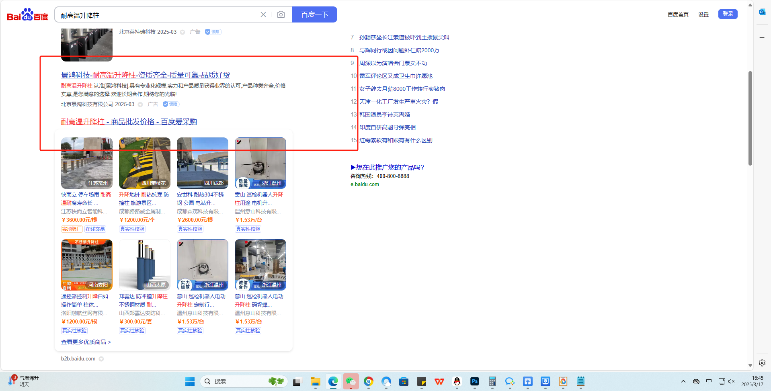Open the 景鸿科技-耐高温升降柱 ad title link
This screenshot has width=771, height=391.
pyautogui.click(x=146, y=75)
